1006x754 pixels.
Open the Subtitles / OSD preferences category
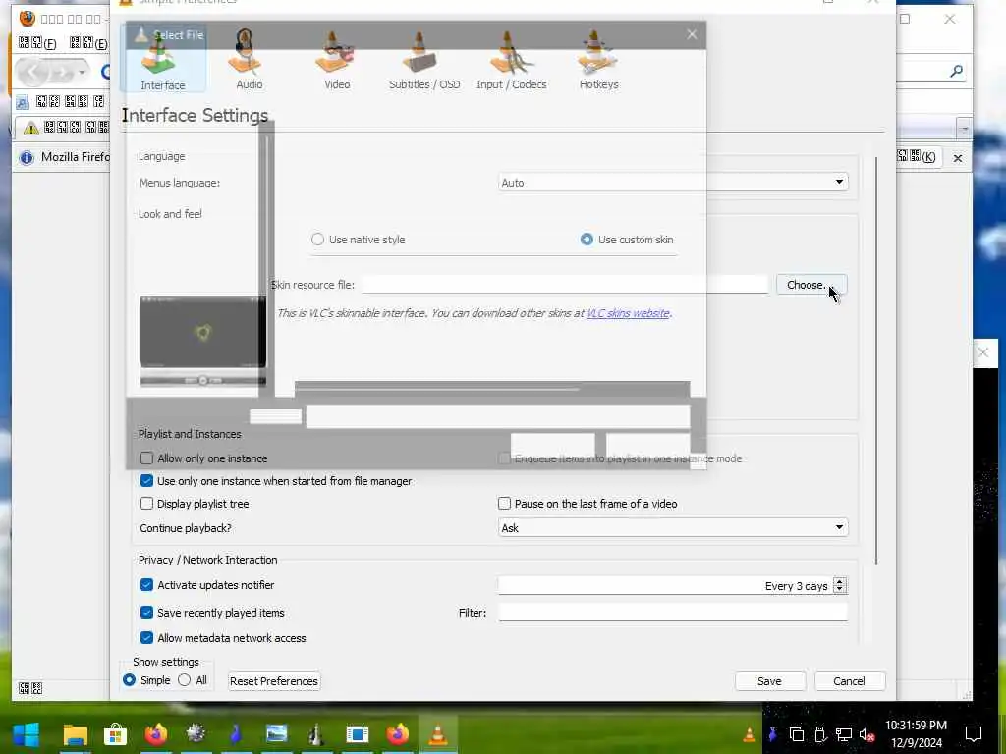point(424,62)
